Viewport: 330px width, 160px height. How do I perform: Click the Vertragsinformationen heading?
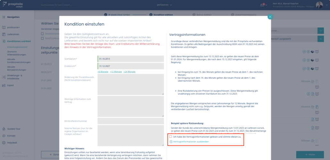[187, 34]
